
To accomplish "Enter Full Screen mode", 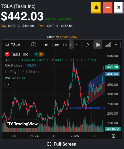I will pos(62,144).
